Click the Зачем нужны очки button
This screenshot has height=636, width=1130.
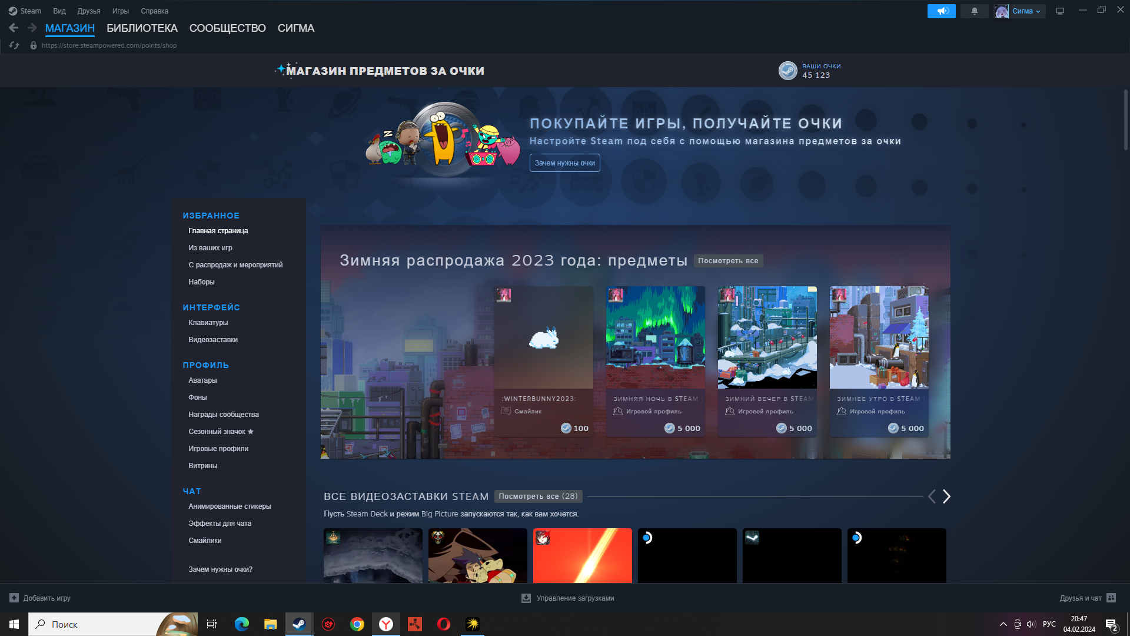(x=564, y=163)
